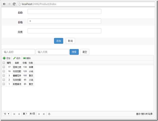
Task: Click the 输入名称 search field
Action: [18, 52]
